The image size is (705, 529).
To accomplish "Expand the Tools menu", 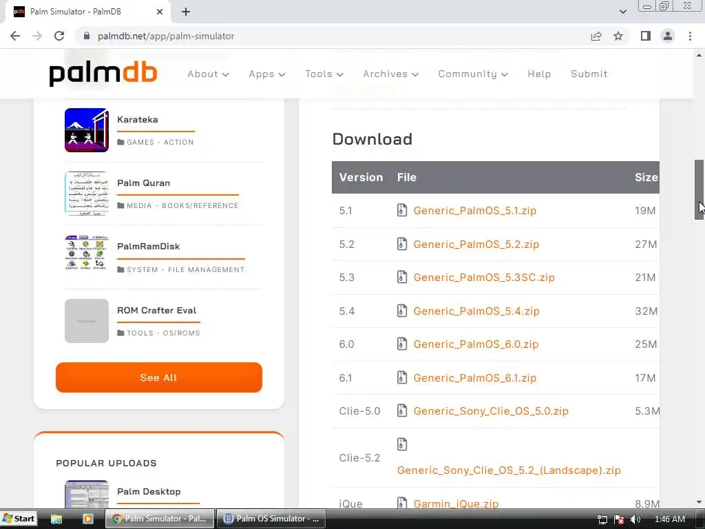I will pos(324,74).
